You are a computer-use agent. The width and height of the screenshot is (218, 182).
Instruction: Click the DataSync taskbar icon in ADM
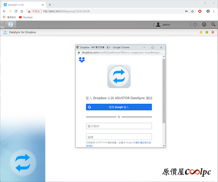[x=11, y=25]
